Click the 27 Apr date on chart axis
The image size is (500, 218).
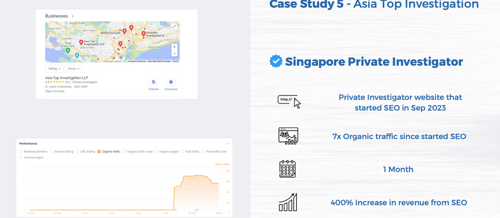coord(31,213)
